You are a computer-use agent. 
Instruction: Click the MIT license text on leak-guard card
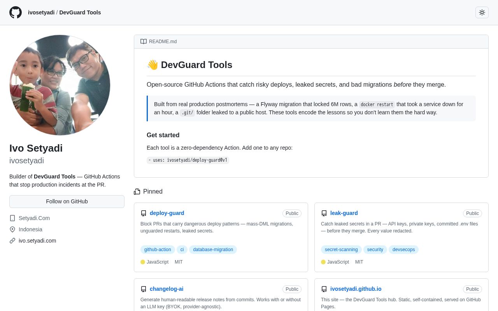tap(359, 262)
